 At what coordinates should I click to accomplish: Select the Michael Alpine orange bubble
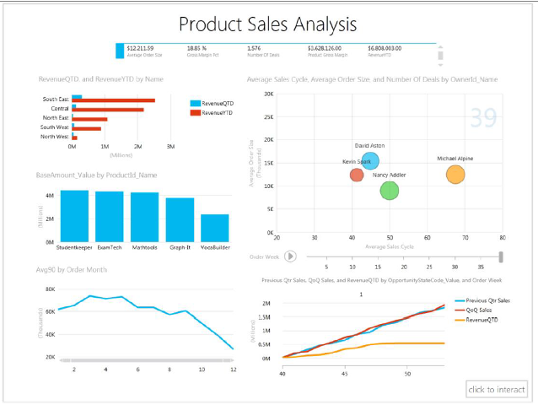tap(455, 175)
